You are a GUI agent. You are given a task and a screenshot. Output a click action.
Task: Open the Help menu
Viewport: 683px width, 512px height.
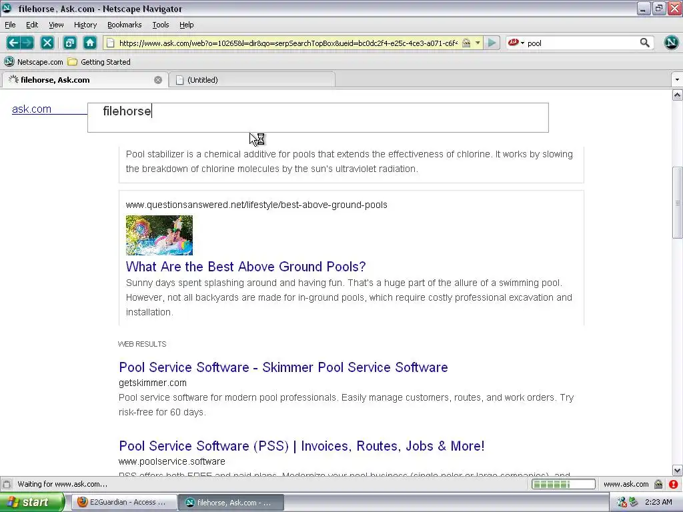tap(187, 25)
